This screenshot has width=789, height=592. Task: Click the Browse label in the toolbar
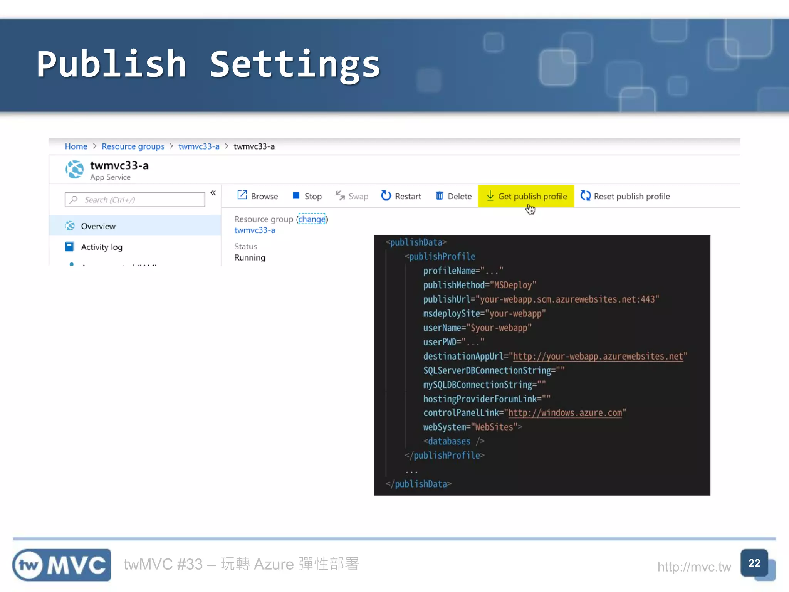[264, 197]
